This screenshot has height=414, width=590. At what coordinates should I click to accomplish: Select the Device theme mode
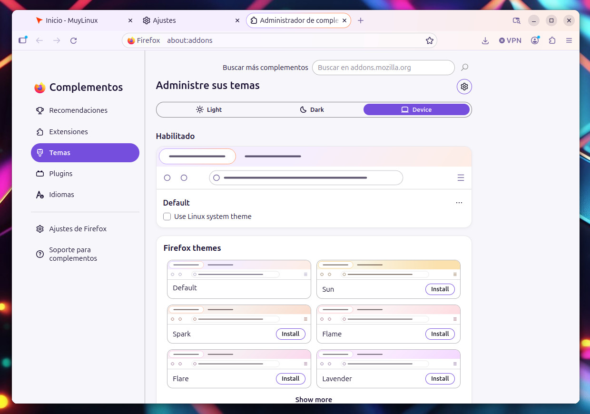pos(416,109)
